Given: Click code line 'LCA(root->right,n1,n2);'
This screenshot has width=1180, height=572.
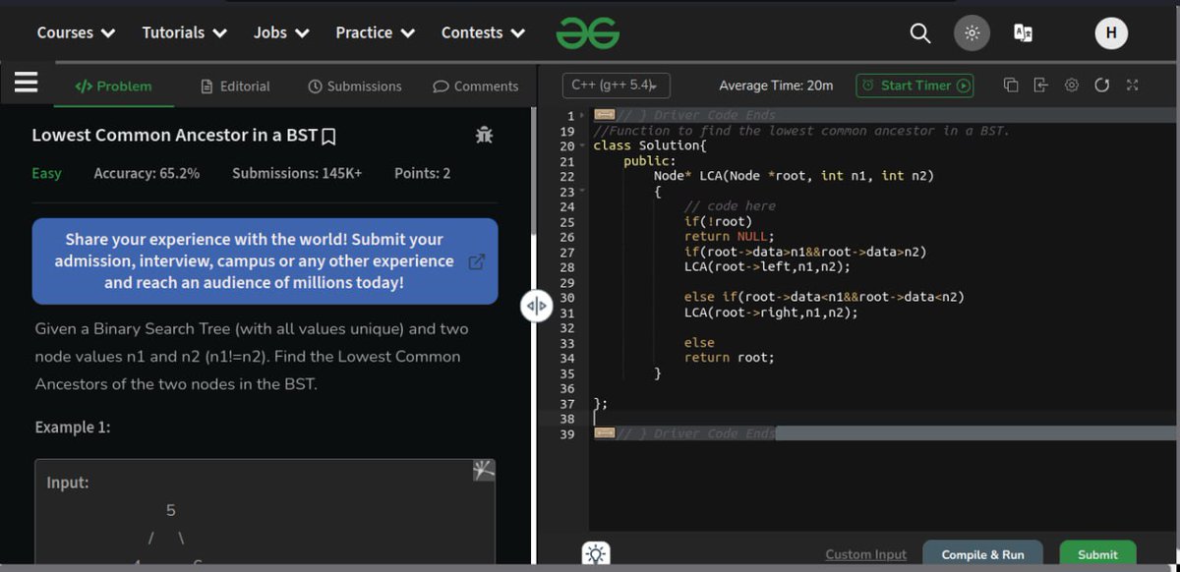Looking at the screenshot, I should [771, 313].
